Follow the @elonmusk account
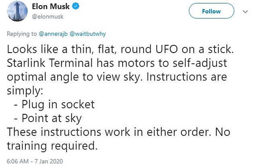255x166 pixels. coord(212,11)
